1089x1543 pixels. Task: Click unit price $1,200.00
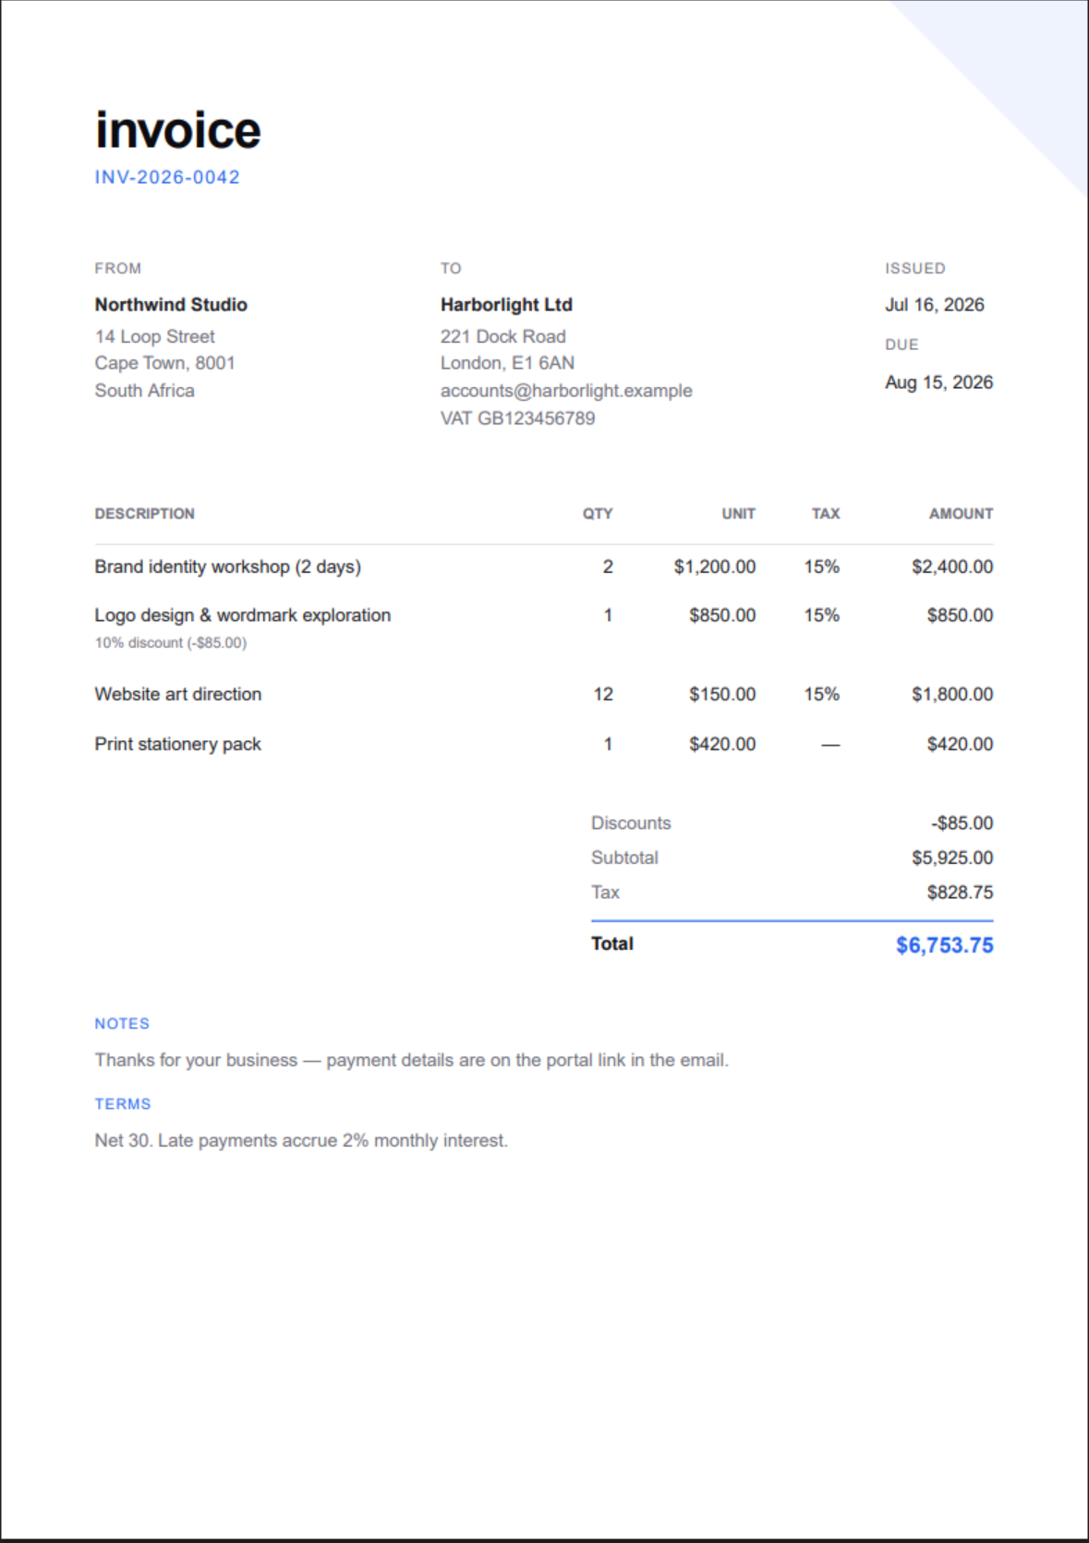(x=714, y=567)
